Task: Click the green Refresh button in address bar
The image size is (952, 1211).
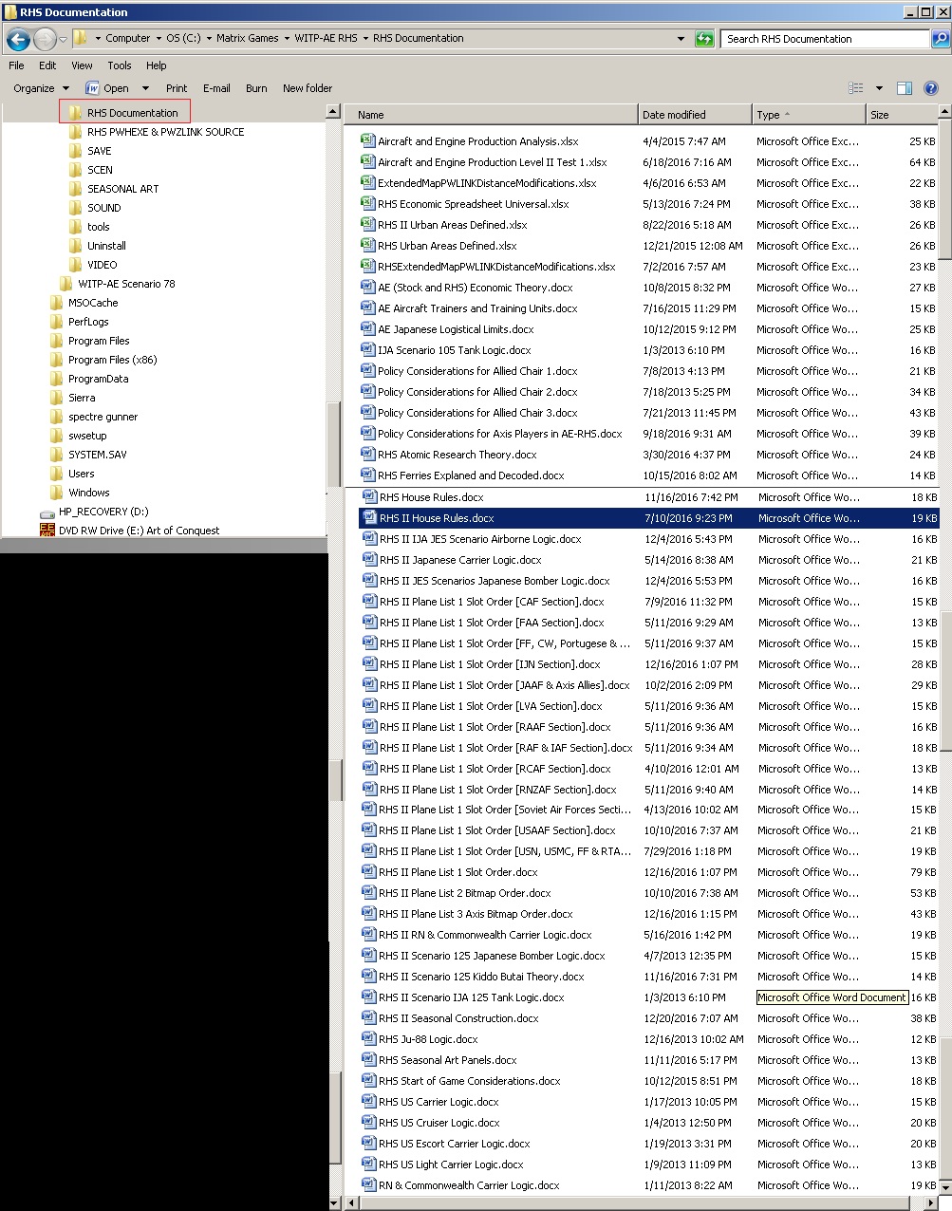Action: pos(704,39)
